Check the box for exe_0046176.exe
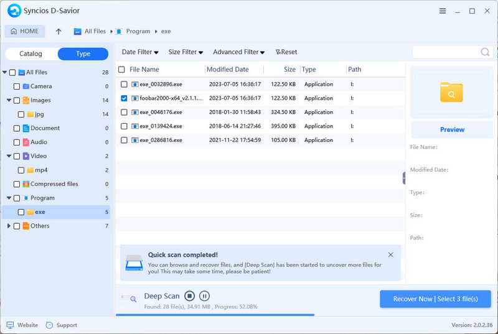This screenshot has width=498, height=334. (x=124, y=113)
